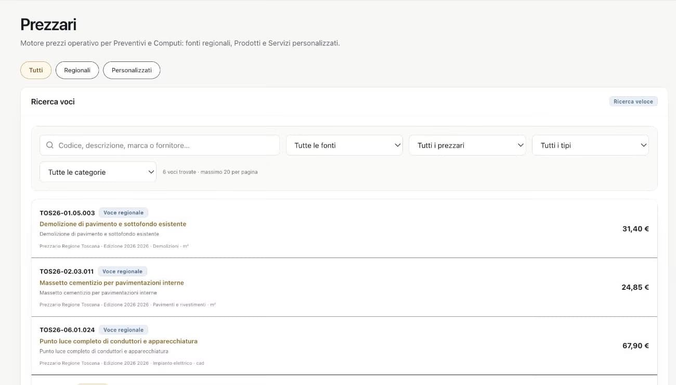
Task: Click Voce regionale badge for TOS26-01.05.003
Action: coord(123,213)
